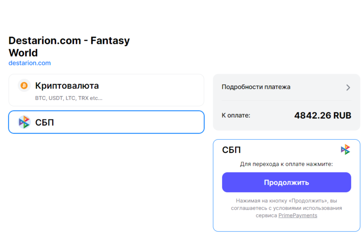Expand payment details with the chevron arrow
The height and width of the screenshot is (242, 364).
(348, 87)
